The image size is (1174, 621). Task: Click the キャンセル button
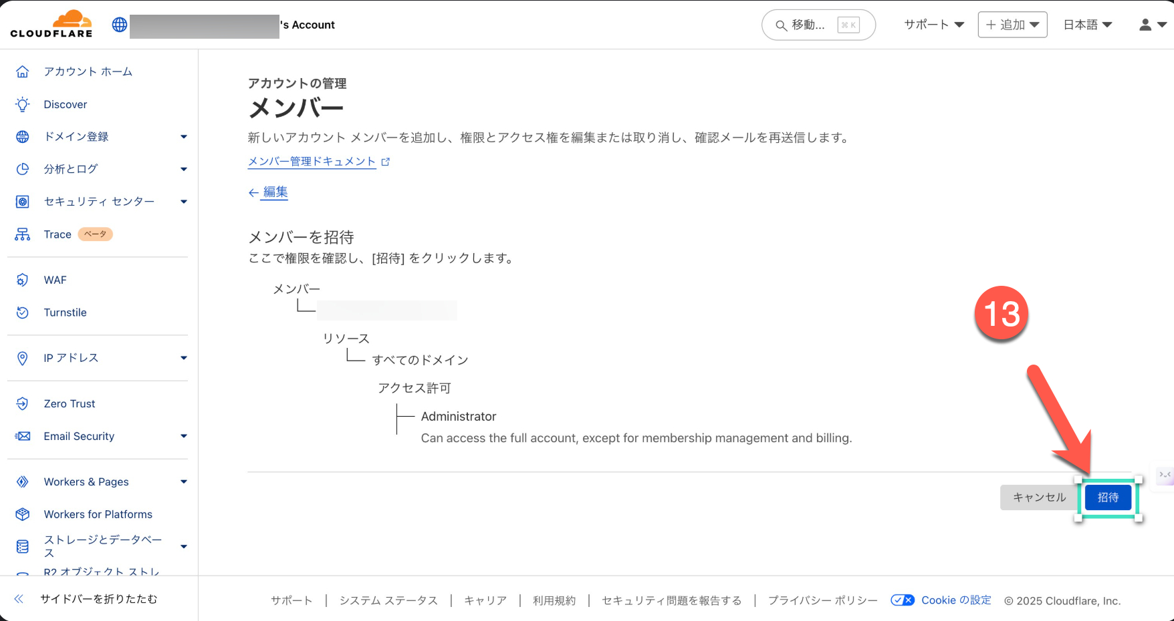click(1039, 497)
